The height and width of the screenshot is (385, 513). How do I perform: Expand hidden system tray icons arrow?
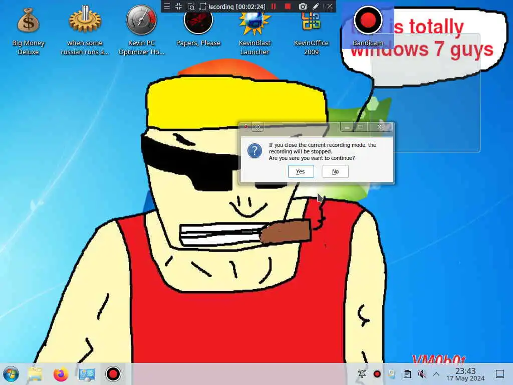click(436, 374)
